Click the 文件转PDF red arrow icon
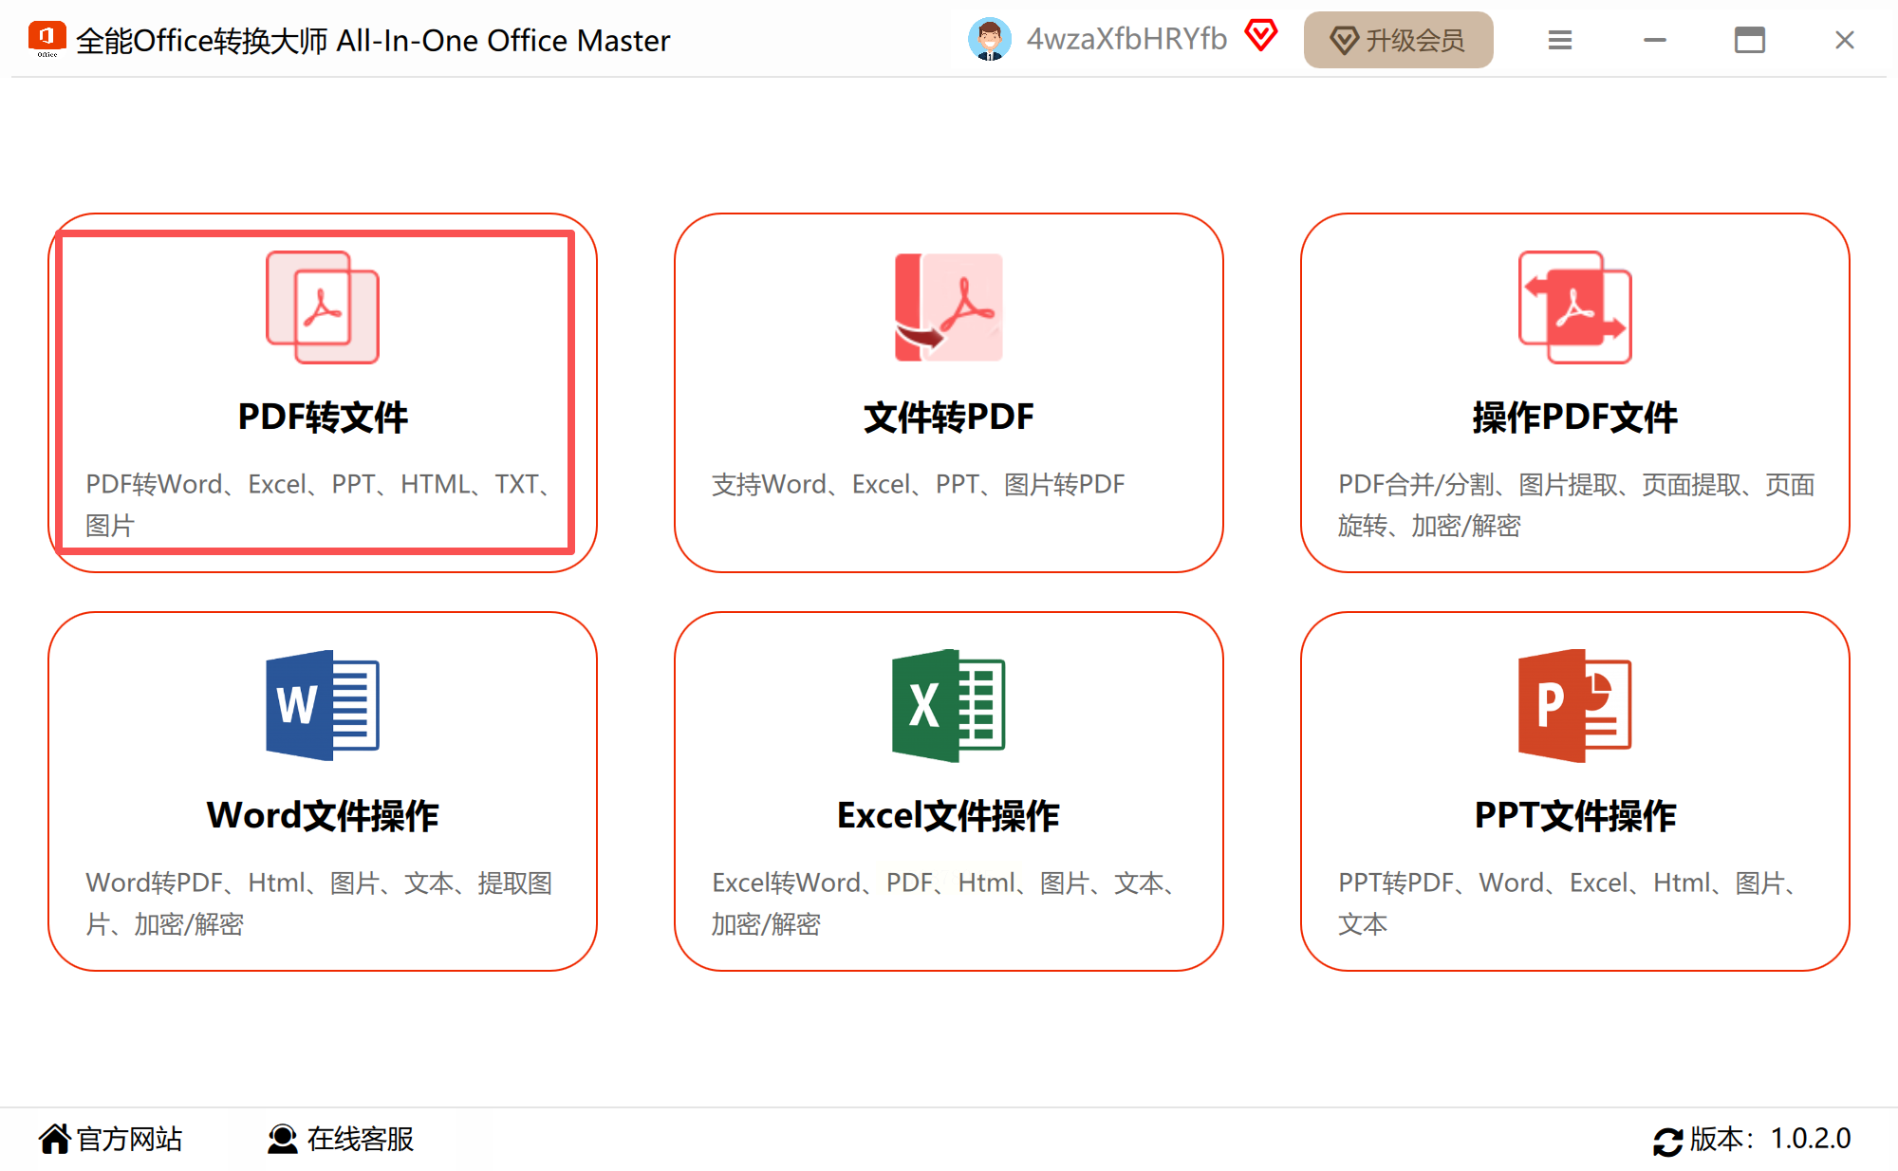Screen dimensions: 1898x1171 pyautogui.click(x=948, y=307)
